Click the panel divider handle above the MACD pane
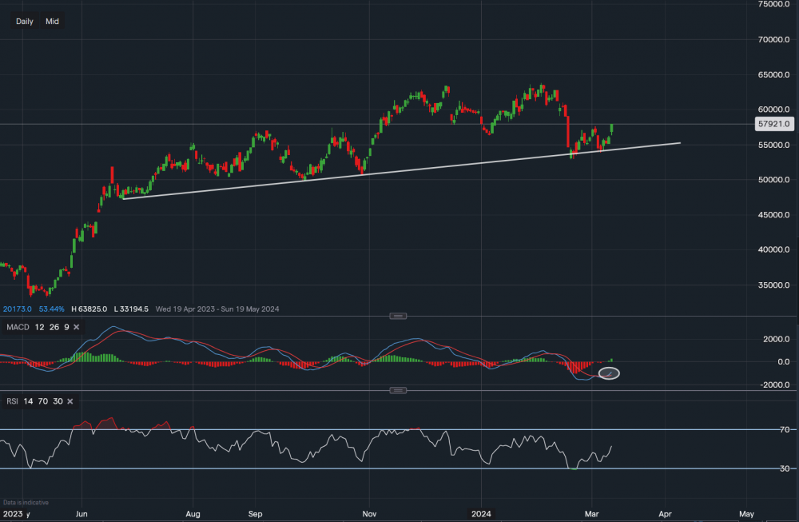 (397, 316)
